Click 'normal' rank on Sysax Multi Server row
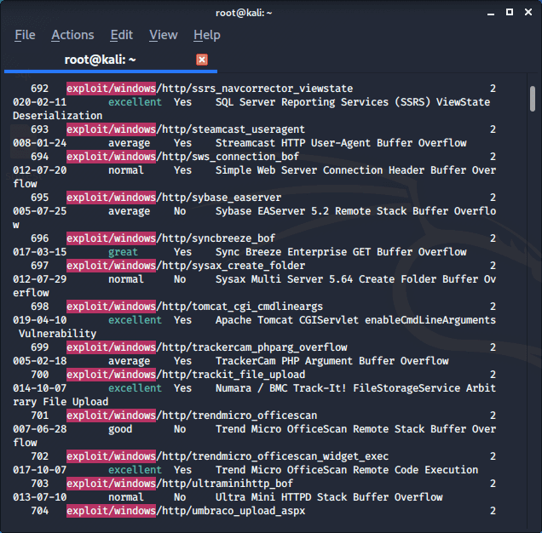The width and height of the screenshot is (542, 533). click(x=126, y=279)
